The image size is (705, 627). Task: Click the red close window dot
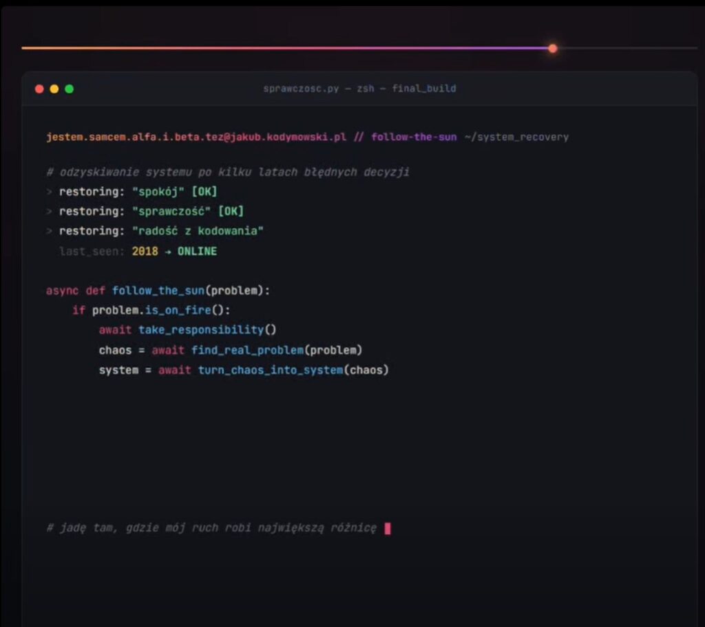tap(39, 89)
